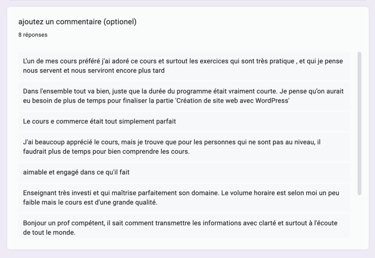Select the comment starting 'L'un de mes cours préféré'
Viewport: 375px width, 258px height.
184,66
